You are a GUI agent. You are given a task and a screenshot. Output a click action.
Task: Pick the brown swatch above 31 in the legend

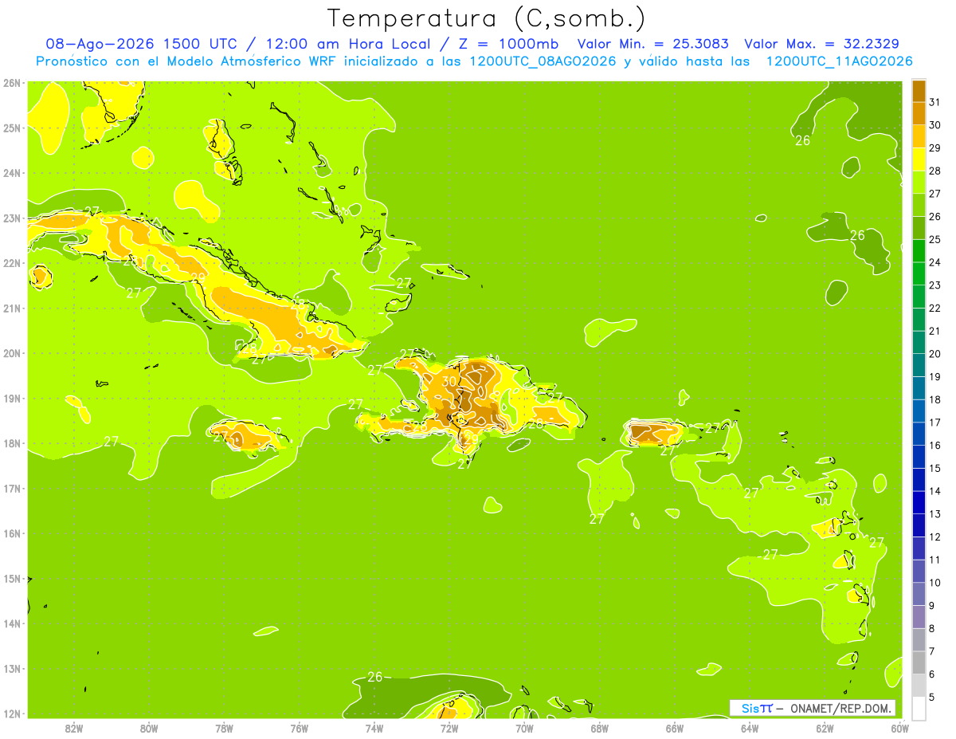(919, 91)
